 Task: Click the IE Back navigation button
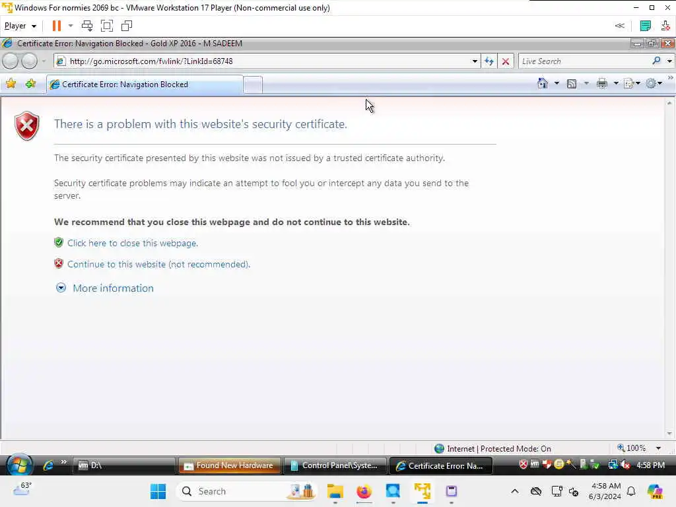coord(11,61)
